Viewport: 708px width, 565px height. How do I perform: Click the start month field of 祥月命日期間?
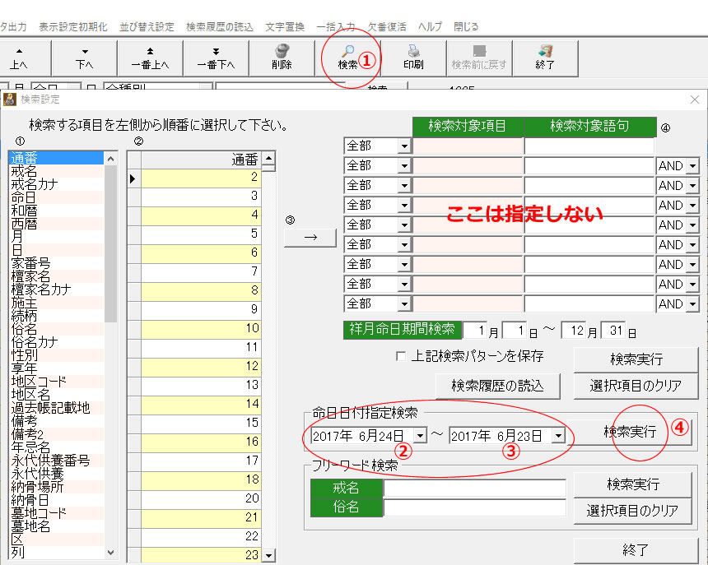tap(476, 331)
